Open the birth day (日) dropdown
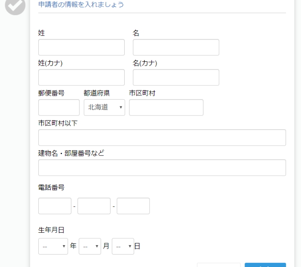This screenshot has height=267, width=301. click(x=123, y=246)
